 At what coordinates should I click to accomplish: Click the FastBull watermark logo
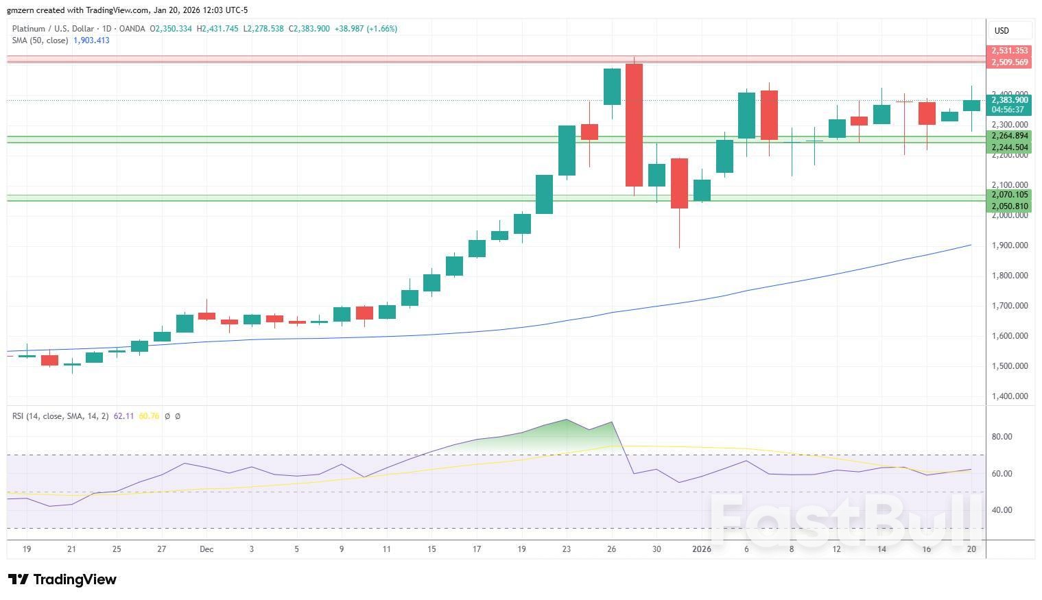845,520
